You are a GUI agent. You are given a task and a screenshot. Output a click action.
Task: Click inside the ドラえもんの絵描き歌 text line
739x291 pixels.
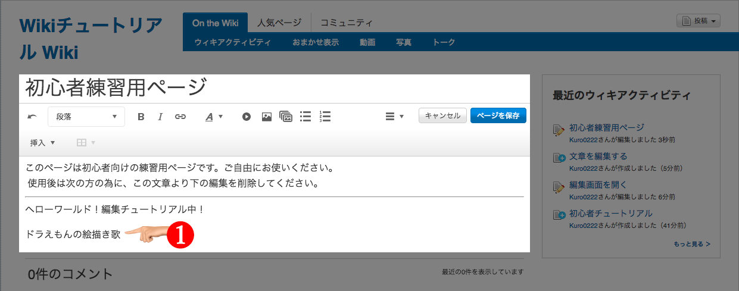[73, 234]
